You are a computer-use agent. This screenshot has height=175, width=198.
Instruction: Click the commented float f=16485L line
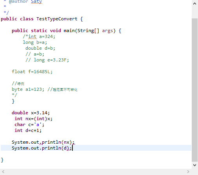pos(32,72)
